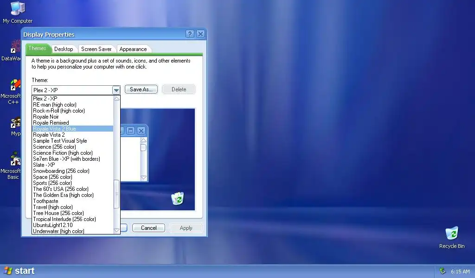Viewport: 475px width, 278px height.
Task: Collapse the Theme dropdown using its arrow
Action: click(116, 90)
